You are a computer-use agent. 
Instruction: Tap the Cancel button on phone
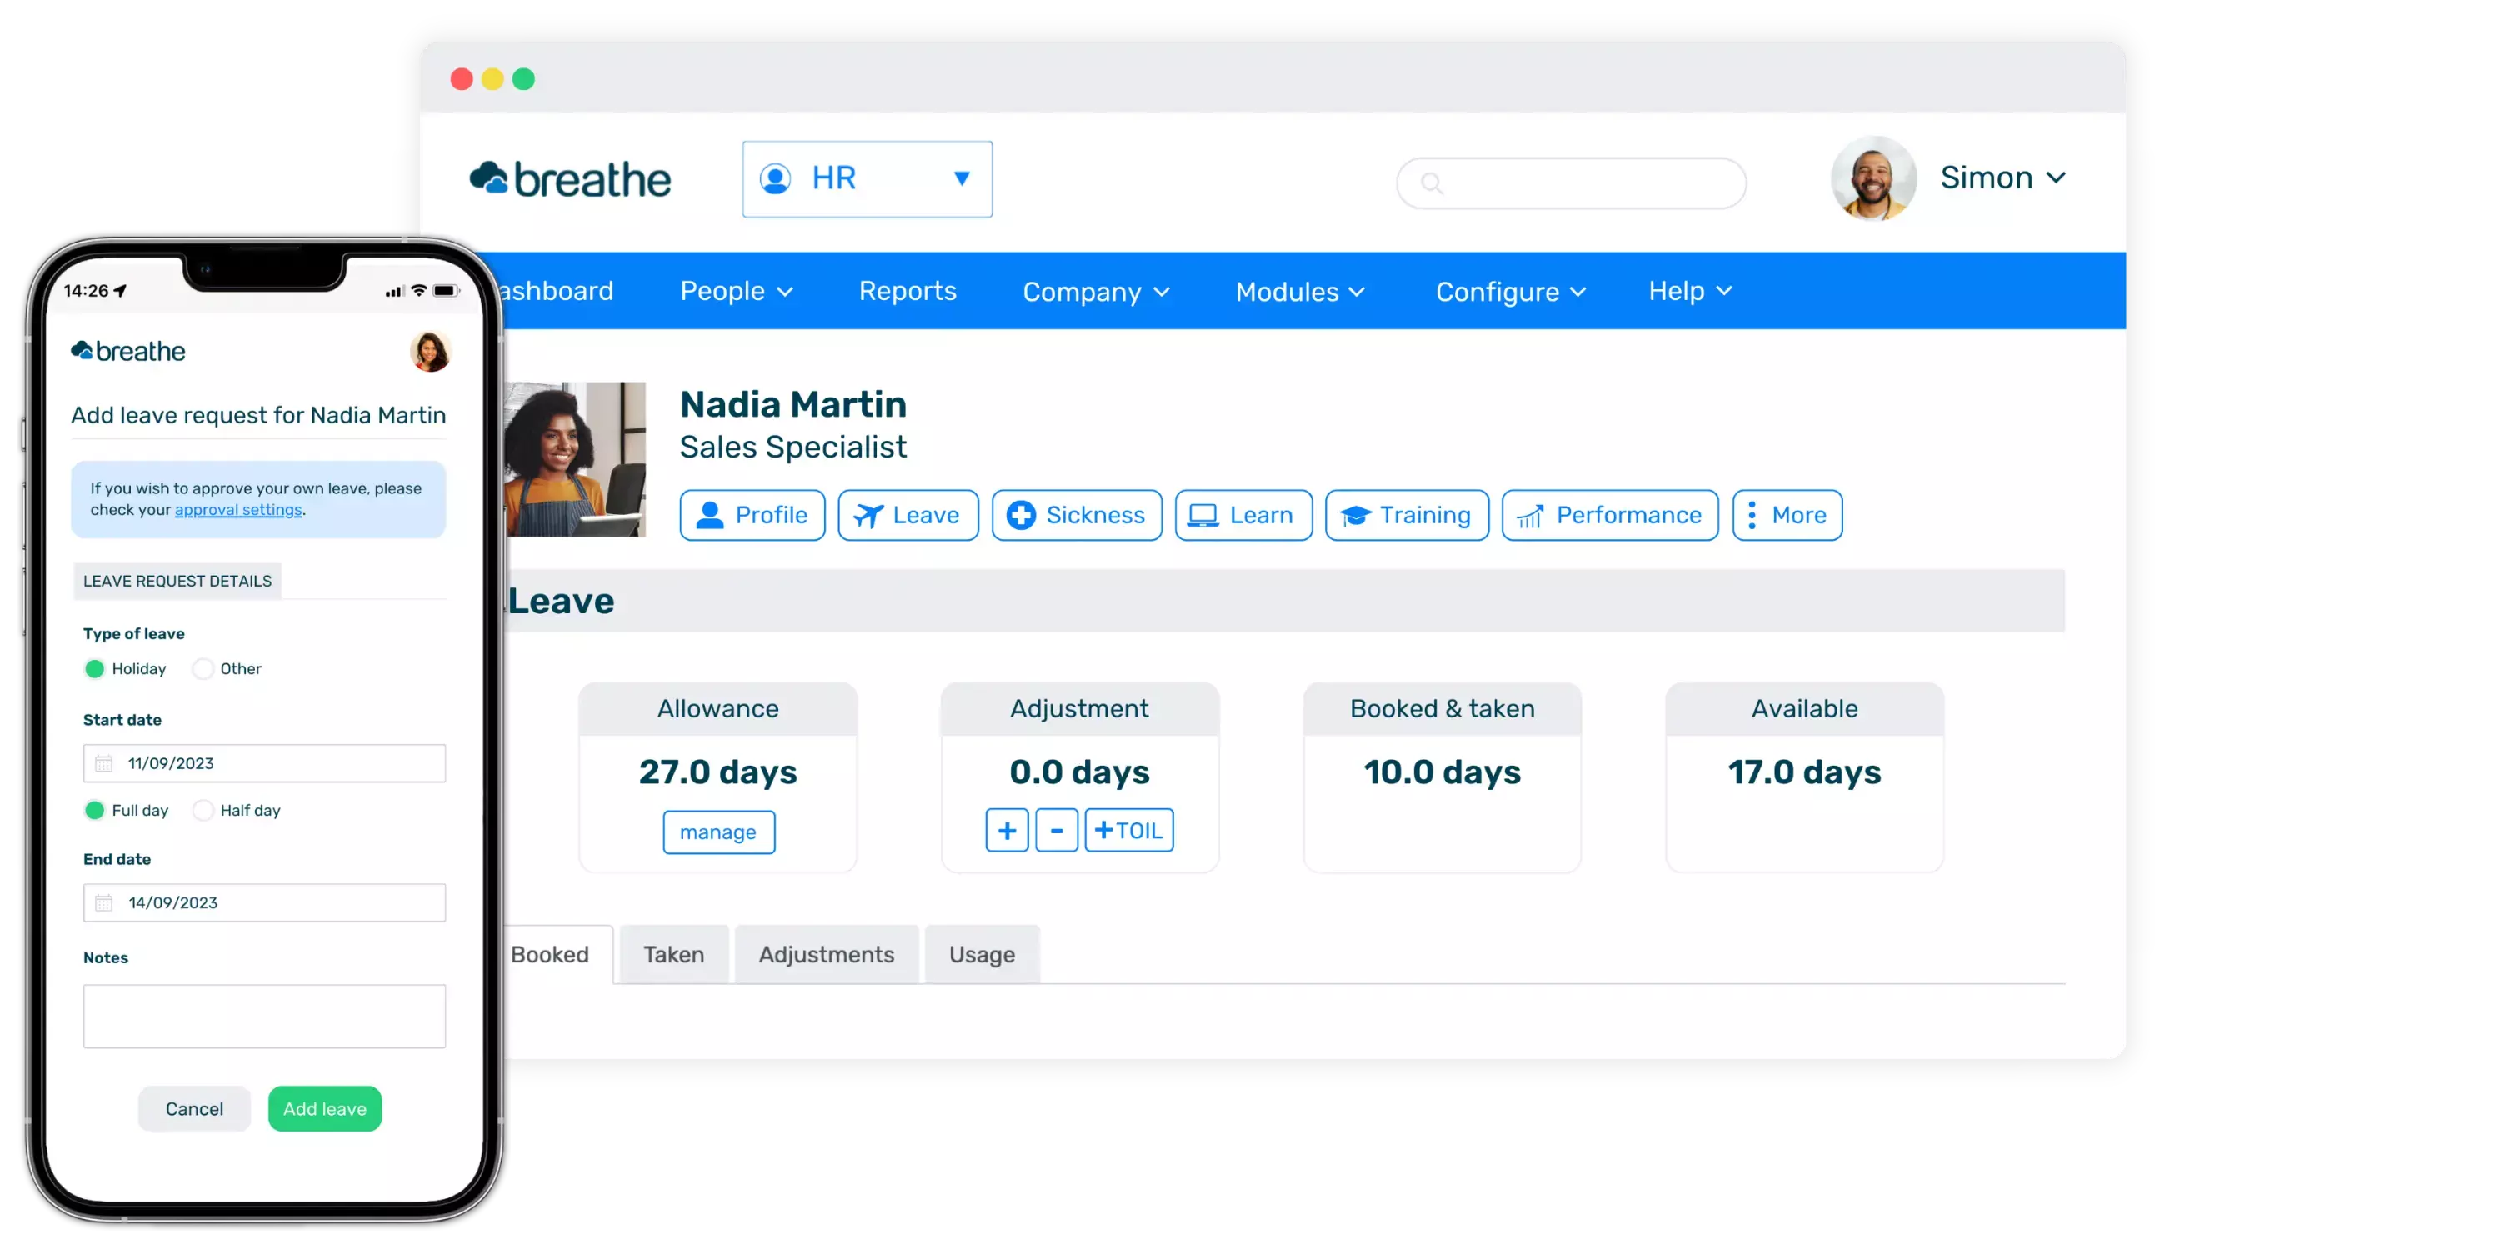[x=194, y=1109]
